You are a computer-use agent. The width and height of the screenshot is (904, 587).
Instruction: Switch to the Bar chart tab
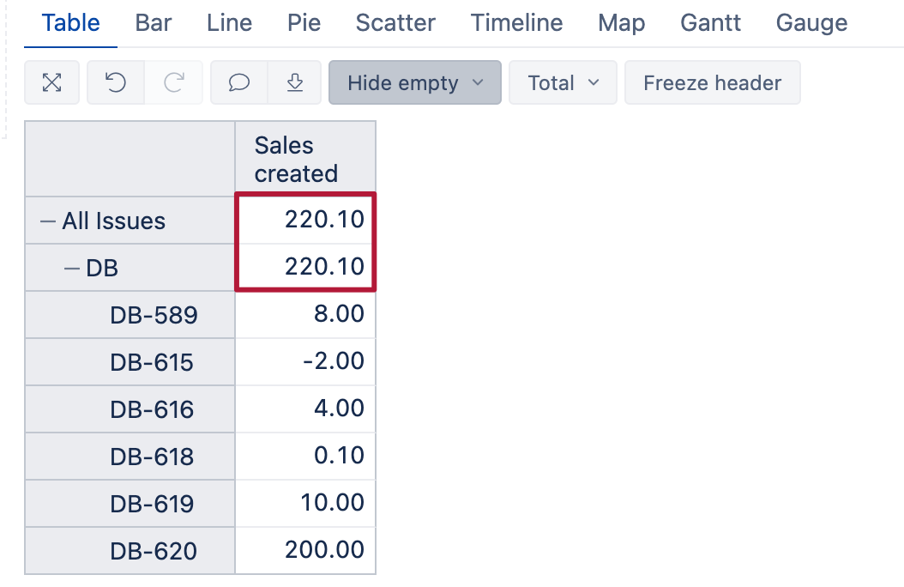click(154, 23)
